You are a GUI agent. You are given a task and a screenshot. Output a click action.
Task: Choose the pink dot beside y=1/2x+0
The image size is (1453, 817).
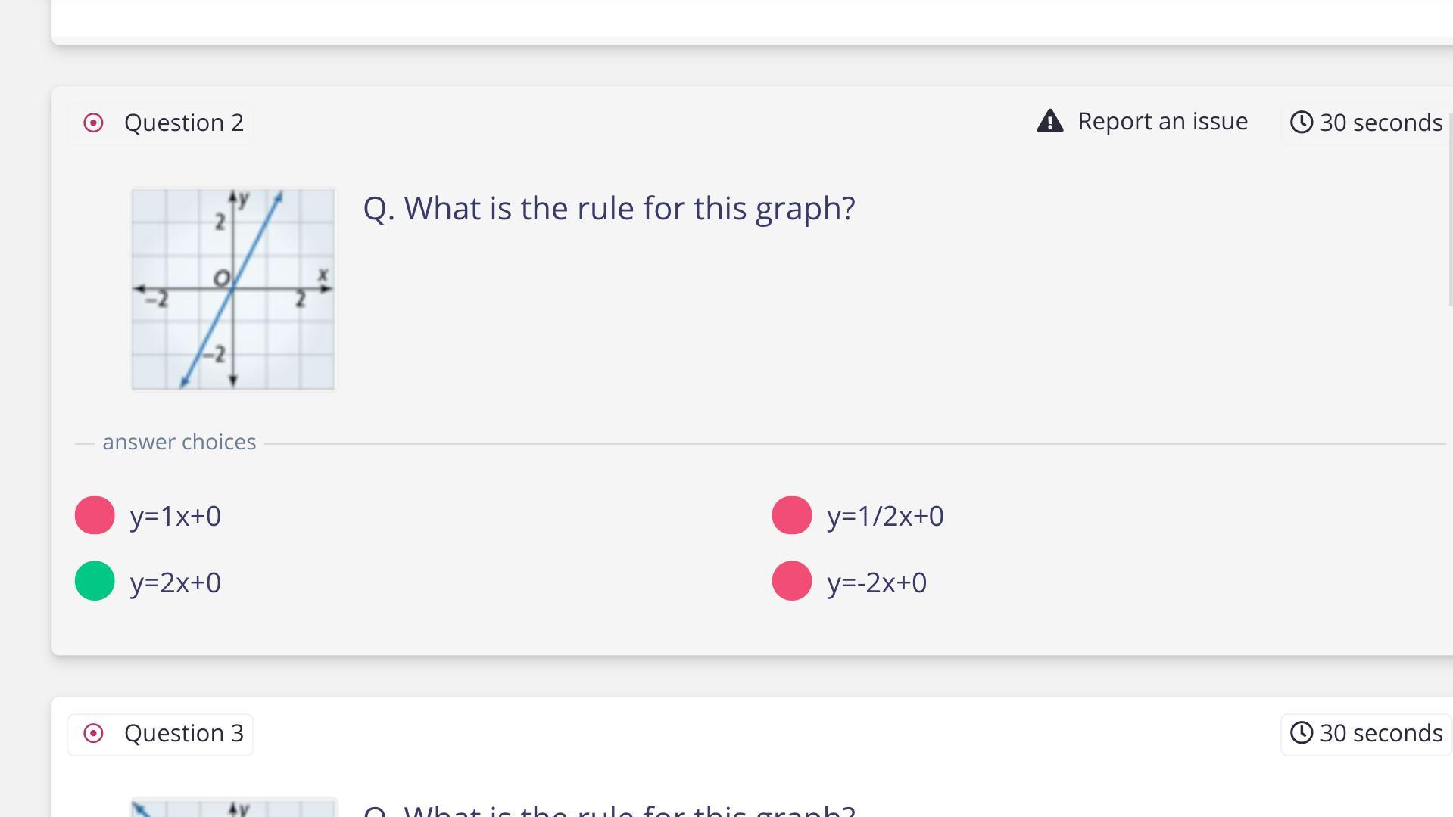(791, 515)
